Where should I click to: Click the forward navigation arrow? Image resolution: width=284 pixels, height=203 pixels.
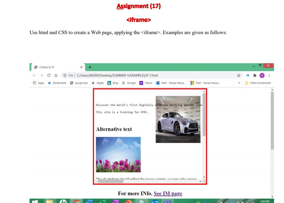pyautogui.click(x=42, y=75)
